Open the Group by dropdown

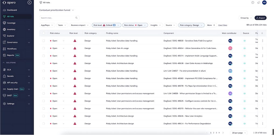point(246,18)
